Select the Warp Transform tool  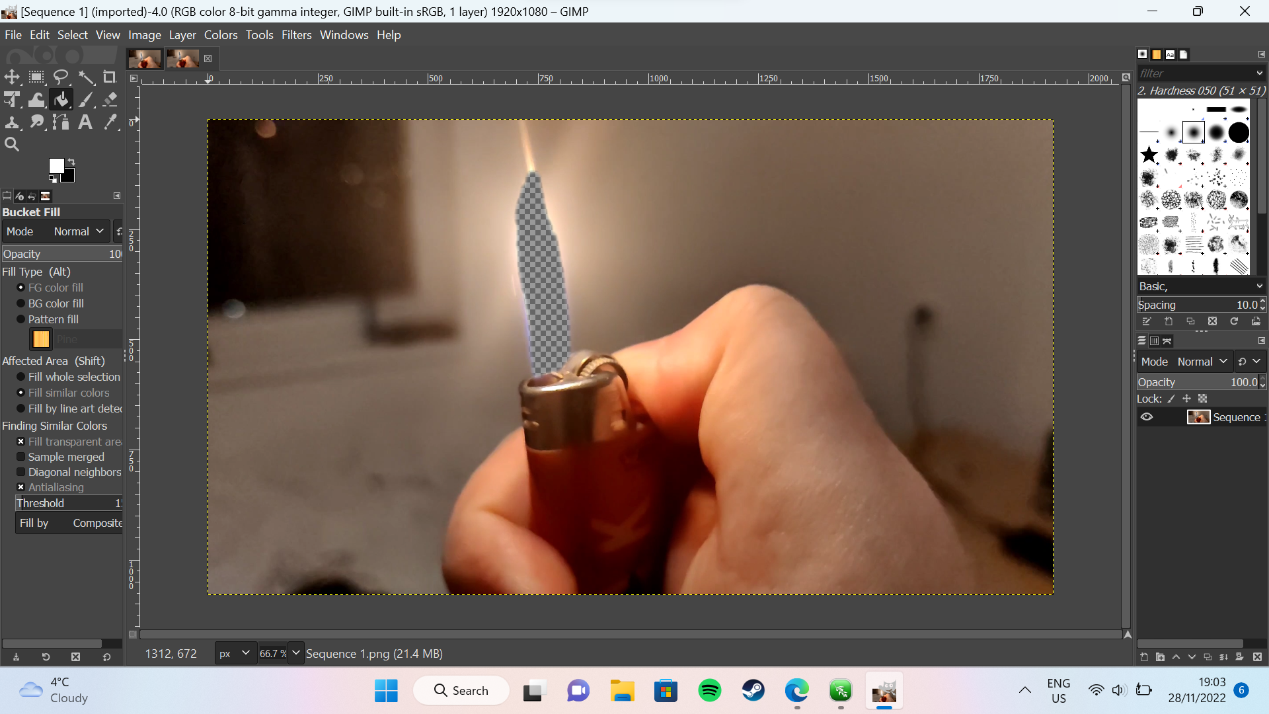coord(36,100)
